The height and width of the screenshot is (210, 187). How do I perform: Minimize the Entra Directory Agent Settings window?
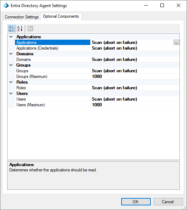(146, 6)
